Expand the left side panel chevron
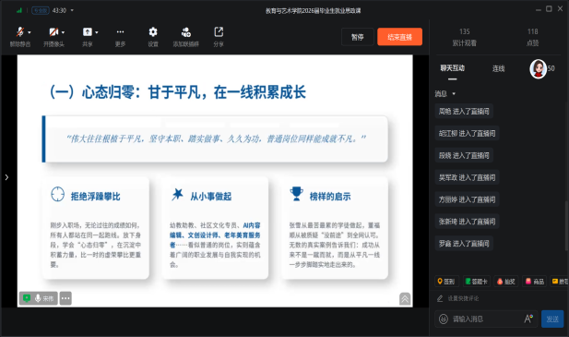 pyautogui.click(x=6, y=177)
